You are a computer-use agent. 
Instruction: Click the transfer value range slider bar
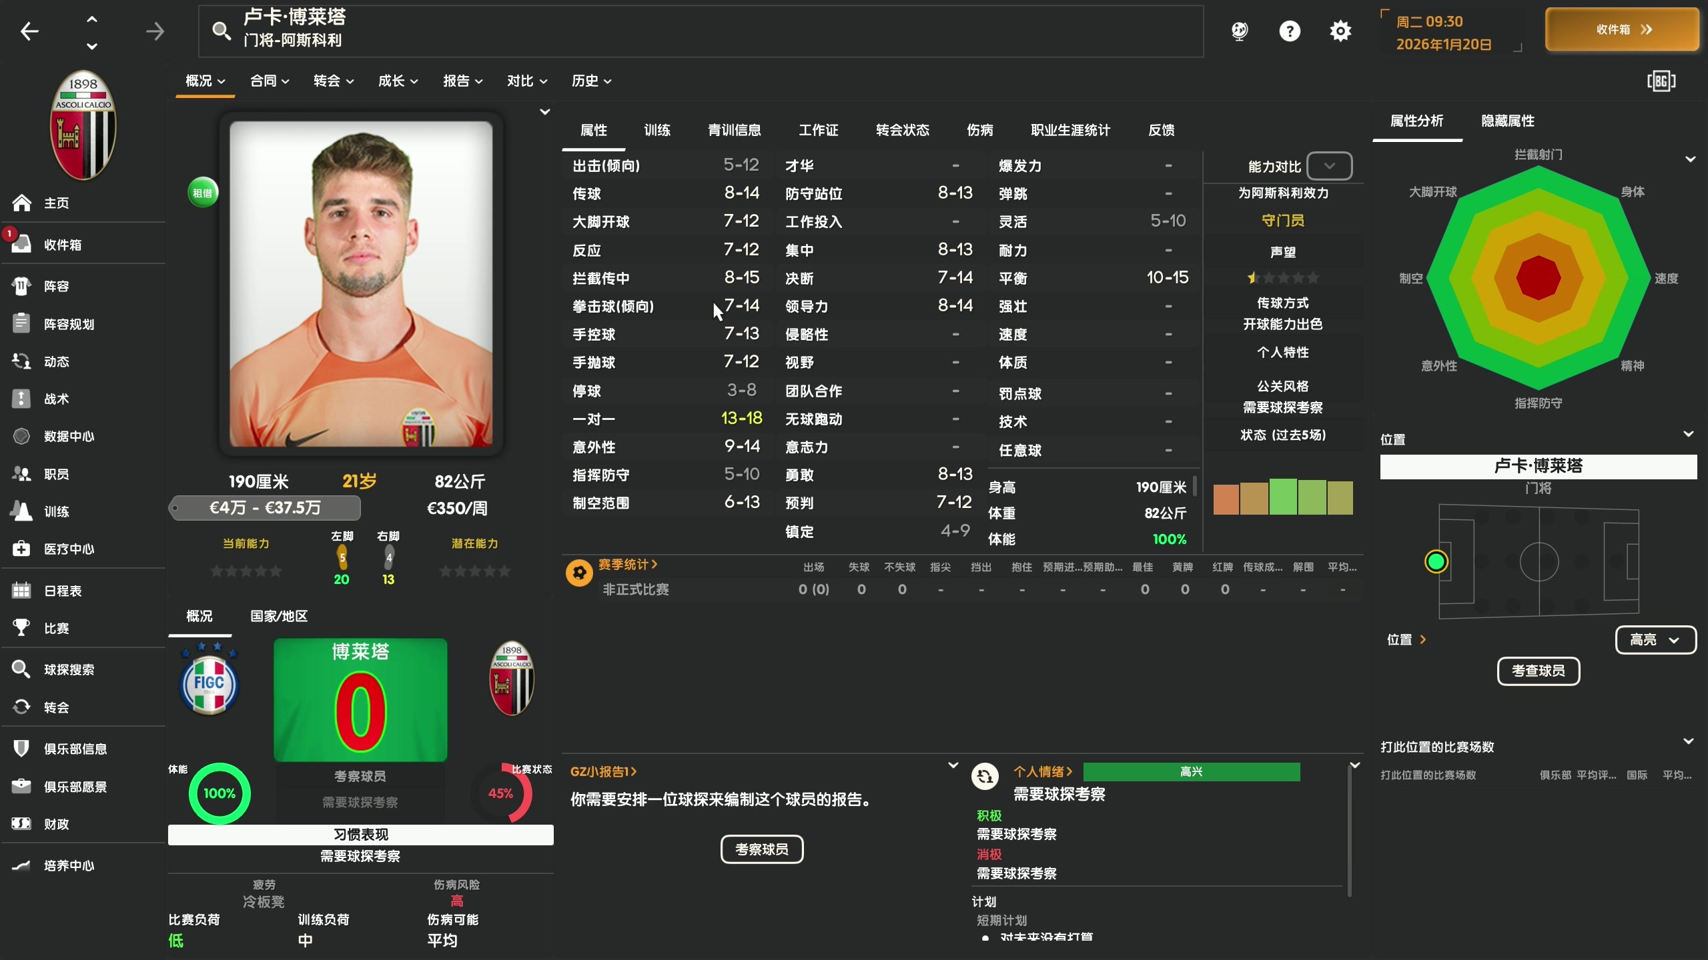coord(265,508)
